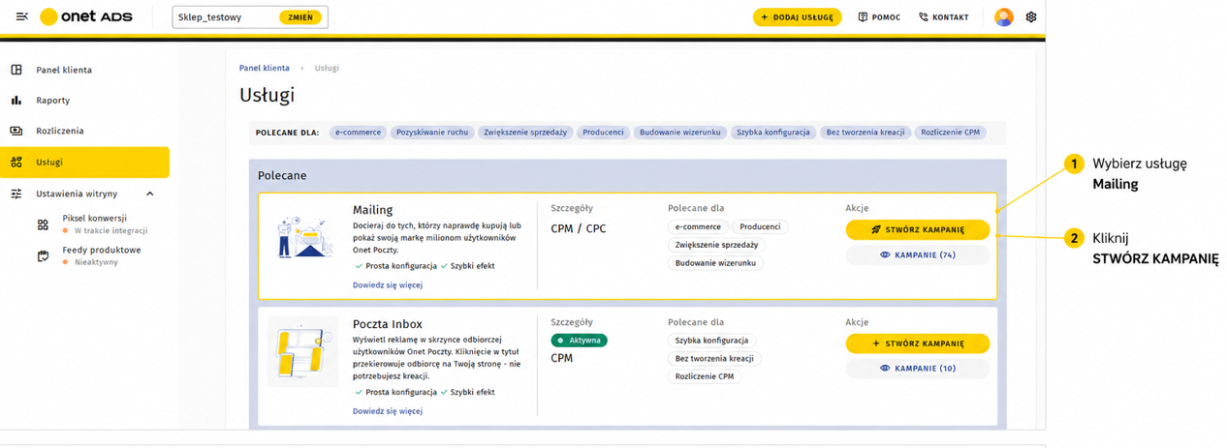Click the Rozliczenia billing icon
Image resolution: width=1227 pixels, height=448 pixels.
pos(16,131)
